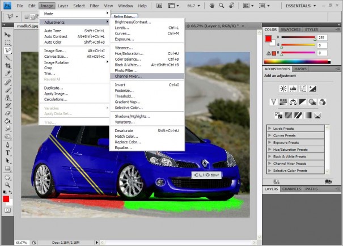The width and height of the screenshot is (343, 246).
Task: Select the Magic Wand tool
Action: coord(8,58)
